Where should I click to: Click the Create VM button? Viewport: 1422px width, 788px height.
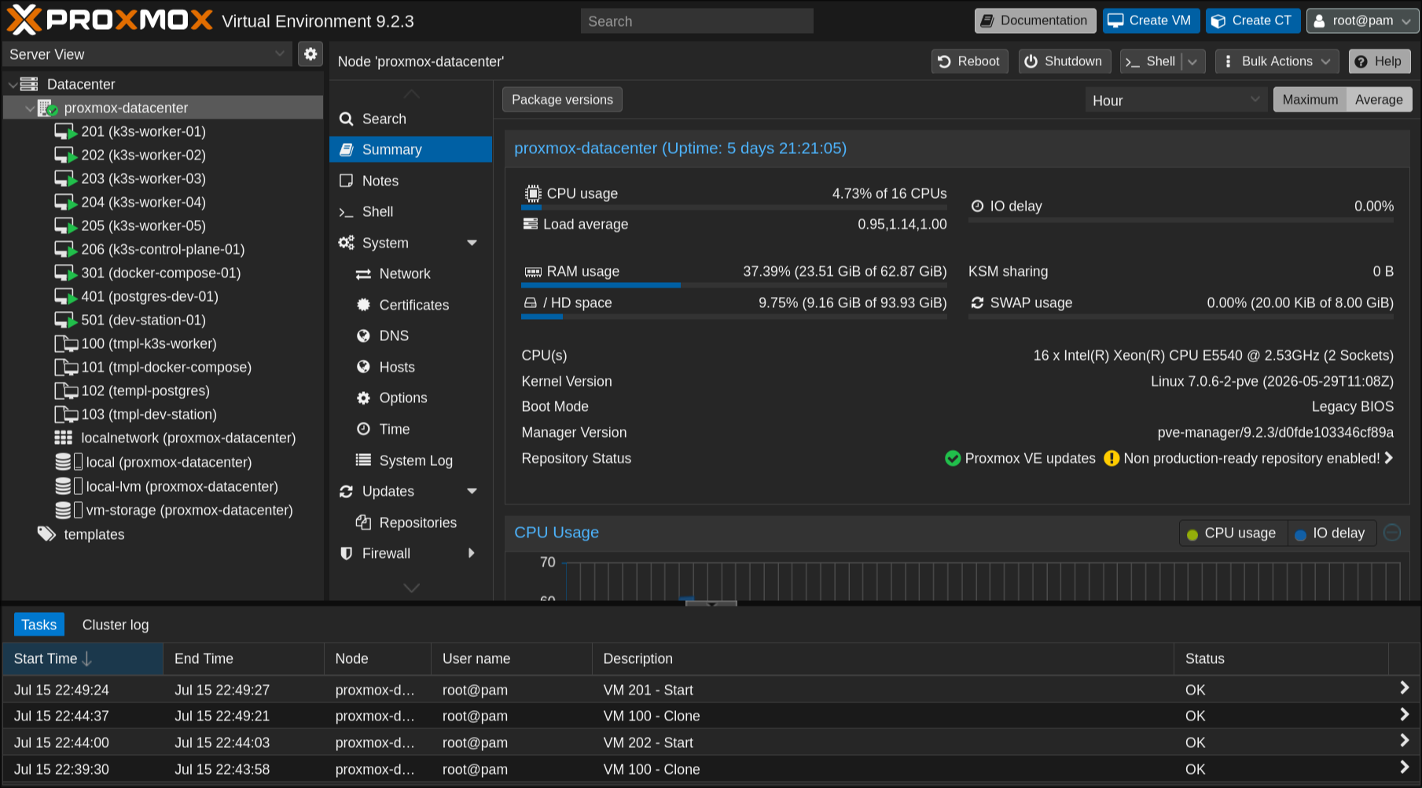coord(1151,21)
